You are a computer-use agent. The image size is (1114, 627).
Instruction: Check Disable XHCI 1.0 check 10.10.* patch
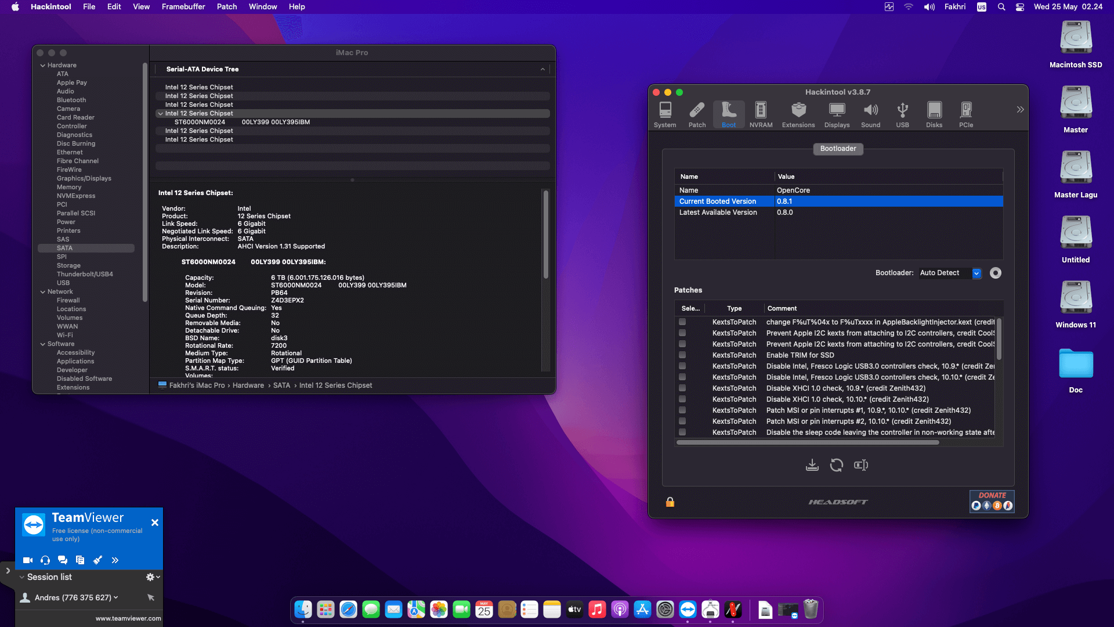coord(682,399)
